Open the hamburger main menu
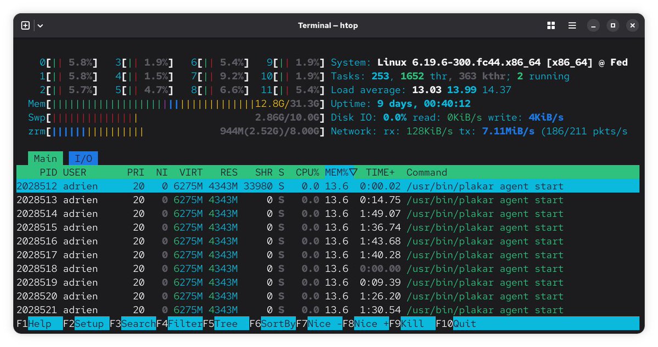This screenshot has height=347, width=658. tap(572, 26)
